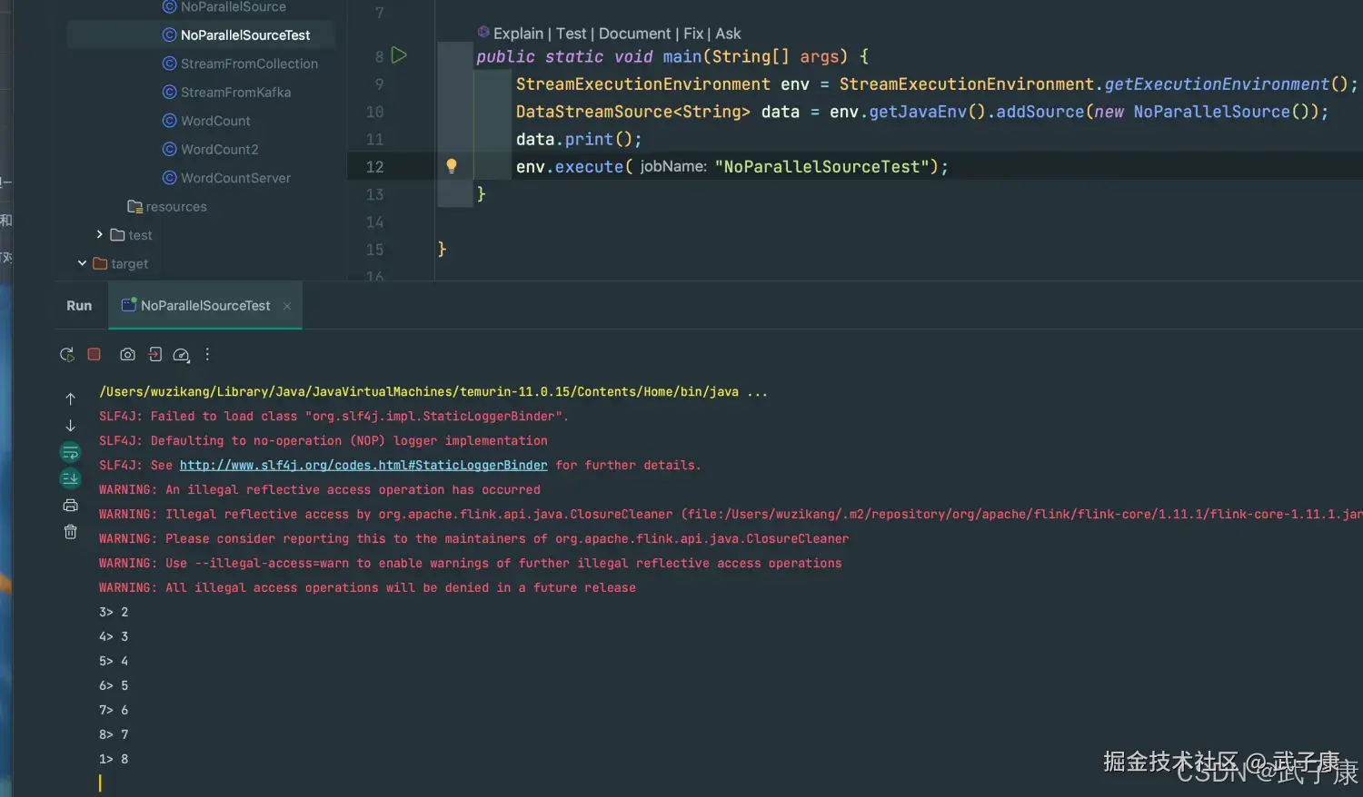1363x797 pixels.
Task: Open the WordCountServer class file
Action: [x=235, y=178]
